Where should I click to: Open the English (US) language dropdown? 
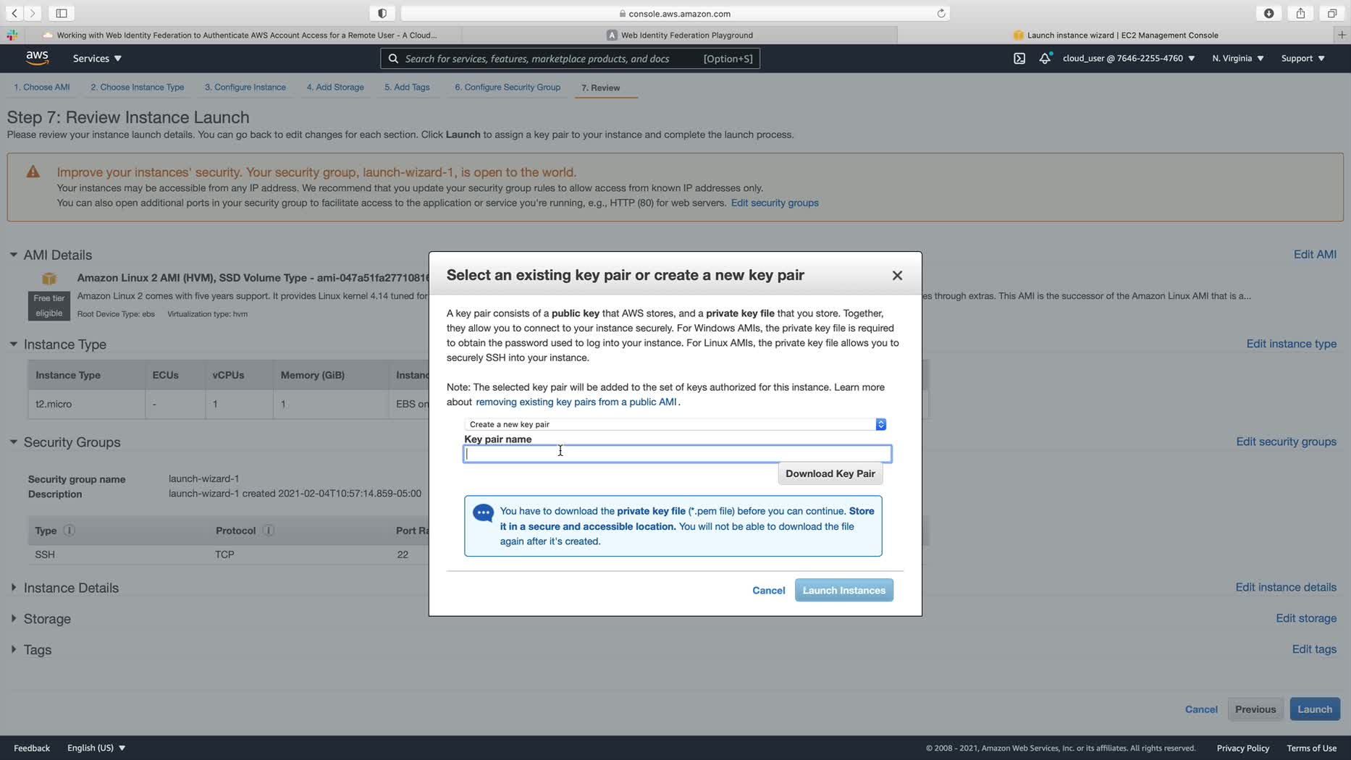tap(96, 748)
